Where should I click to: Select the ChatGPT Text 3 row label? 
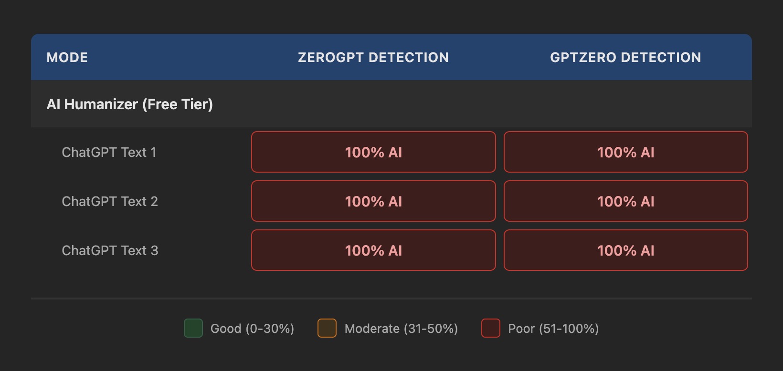click(x=110, y=250)
